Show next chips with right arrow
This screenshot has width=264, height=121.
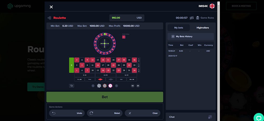pyautogui.click(x=116, y=85)
